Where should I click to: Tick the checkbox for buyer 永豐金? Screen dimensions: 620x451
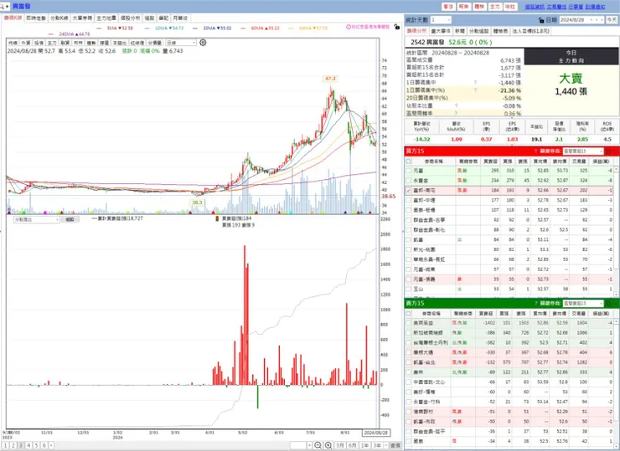point(409,181)
